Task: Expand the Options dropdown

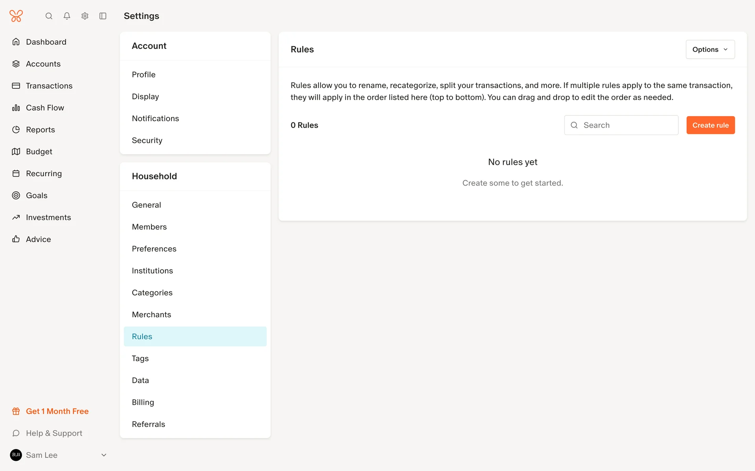Action: tap(710, 49)
